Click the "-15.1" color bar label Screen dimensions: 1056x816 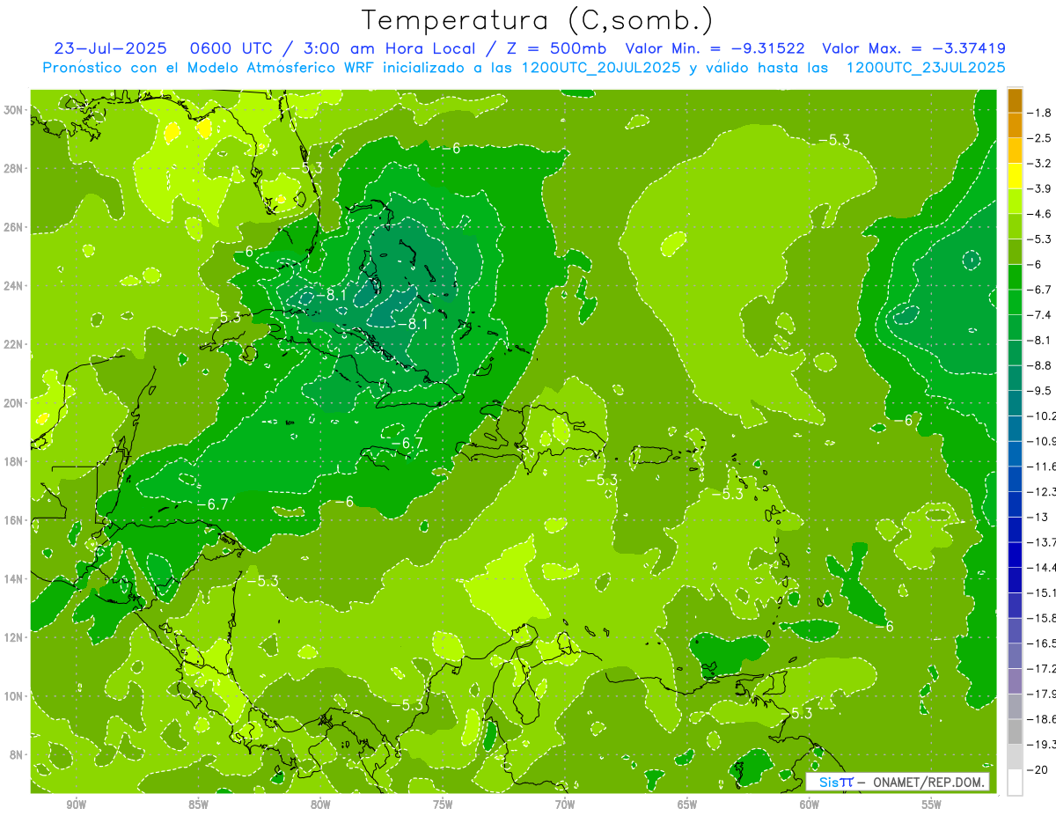[x=1042, y=592]
